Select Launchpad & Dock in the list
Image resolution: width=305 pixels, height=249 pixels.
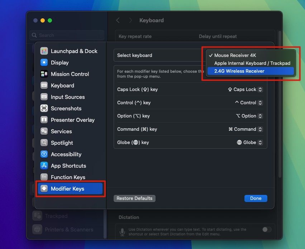[70, 51]
